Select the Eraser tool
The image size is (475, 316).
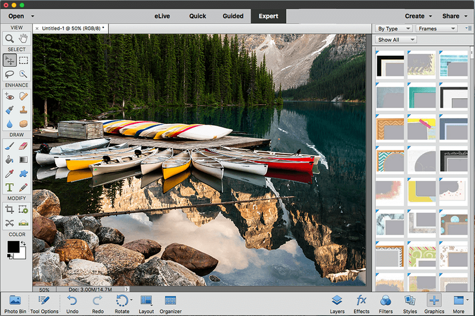tap(24, 145)
